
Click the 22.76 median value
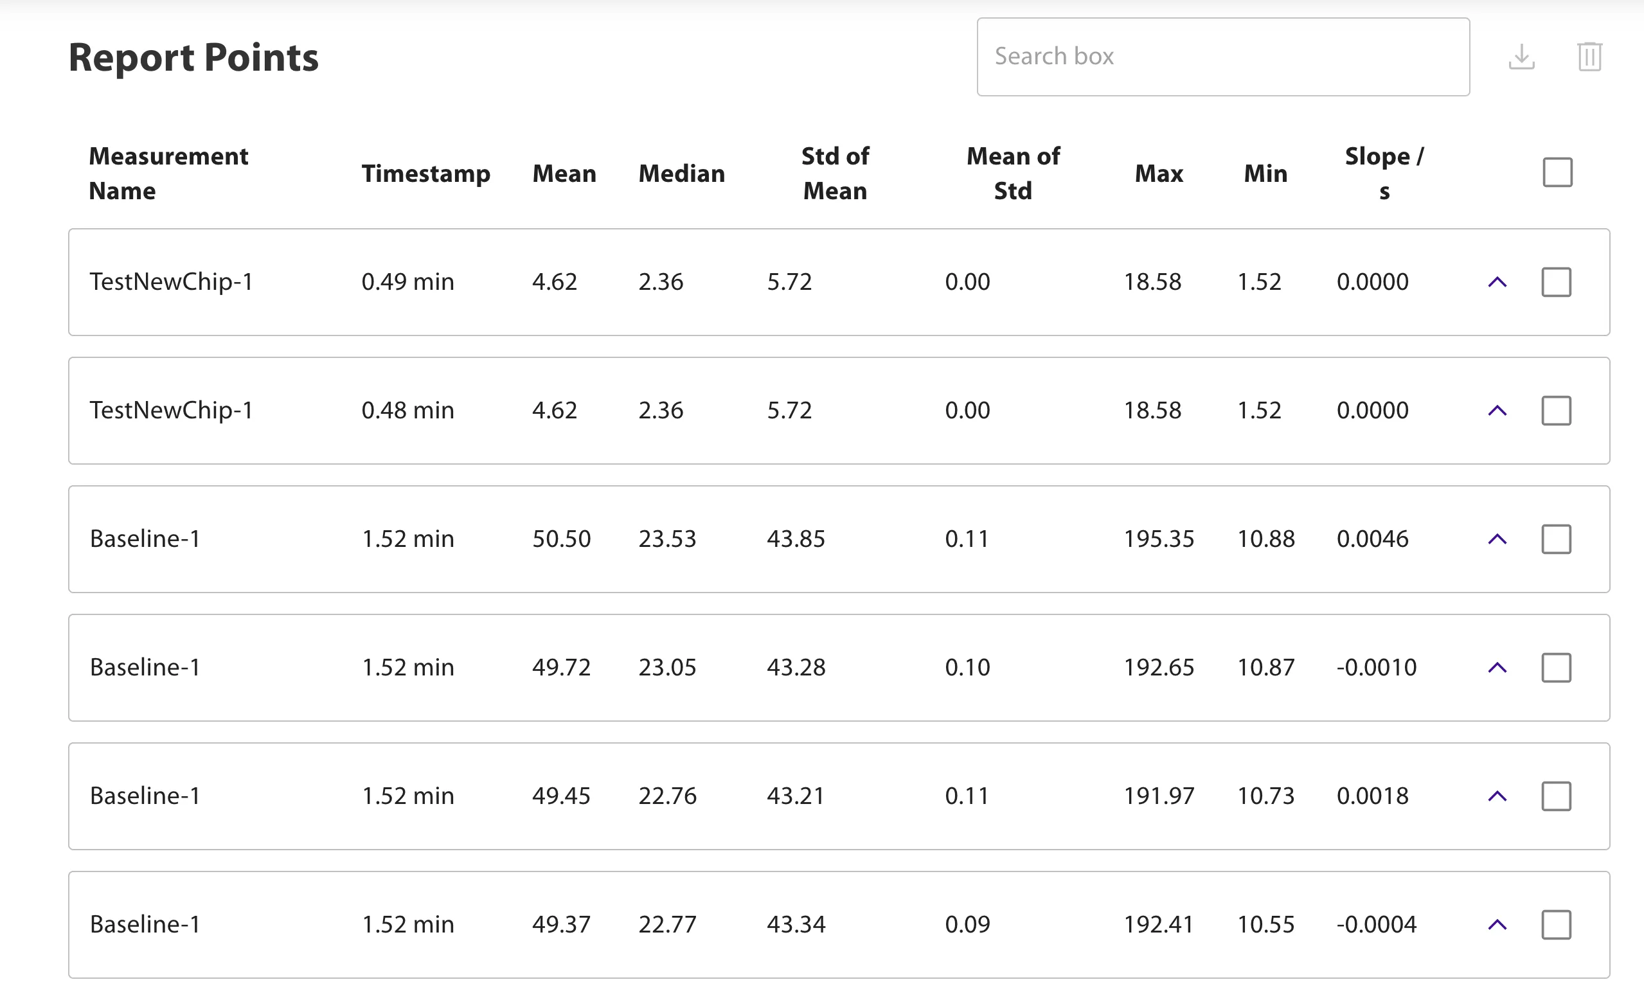(667, 796)
